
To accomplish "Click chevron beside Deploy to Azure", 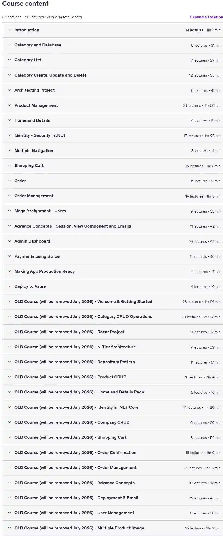I will coord(10,286).
